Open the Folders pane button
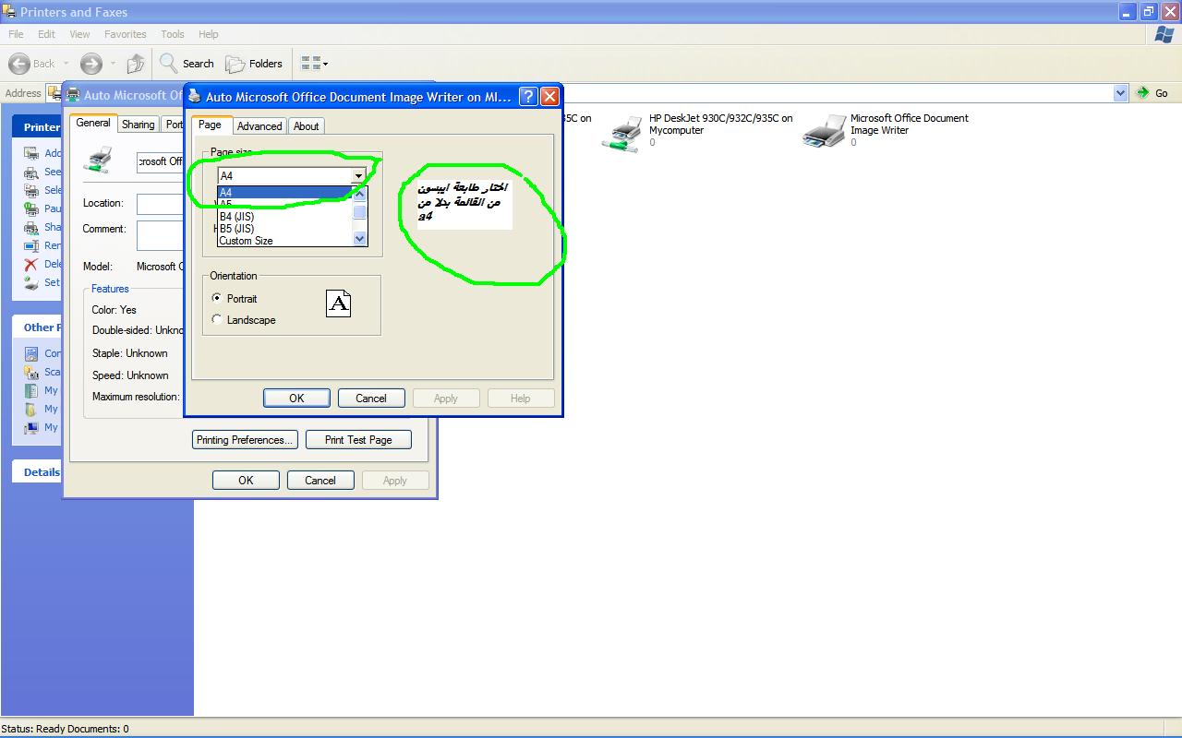Screen dimensions: 1182x738 254,64
